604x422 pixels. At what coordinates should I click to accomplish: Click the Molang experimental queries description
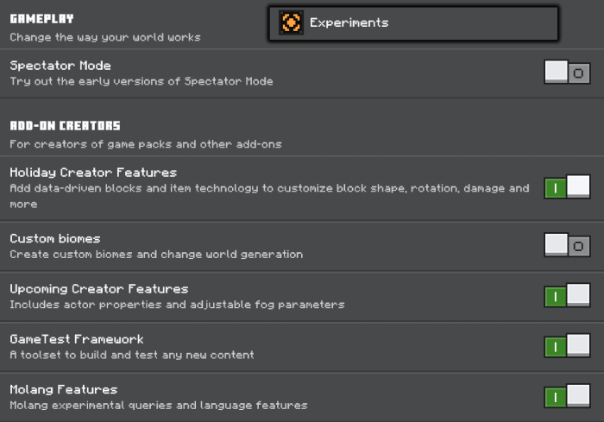click(158, 406)
